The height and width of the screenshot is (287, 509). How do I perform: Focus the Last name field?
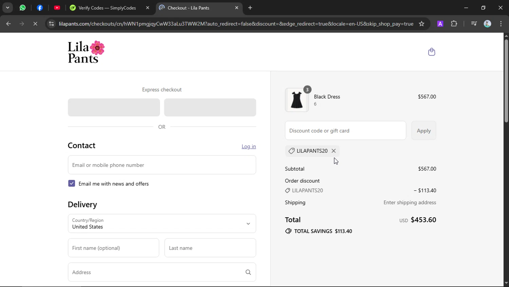point(210,248)
